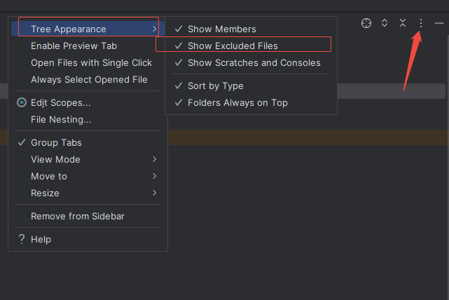Enable Open Files with Single Click

pyautogui.click(x=88, y=63)
